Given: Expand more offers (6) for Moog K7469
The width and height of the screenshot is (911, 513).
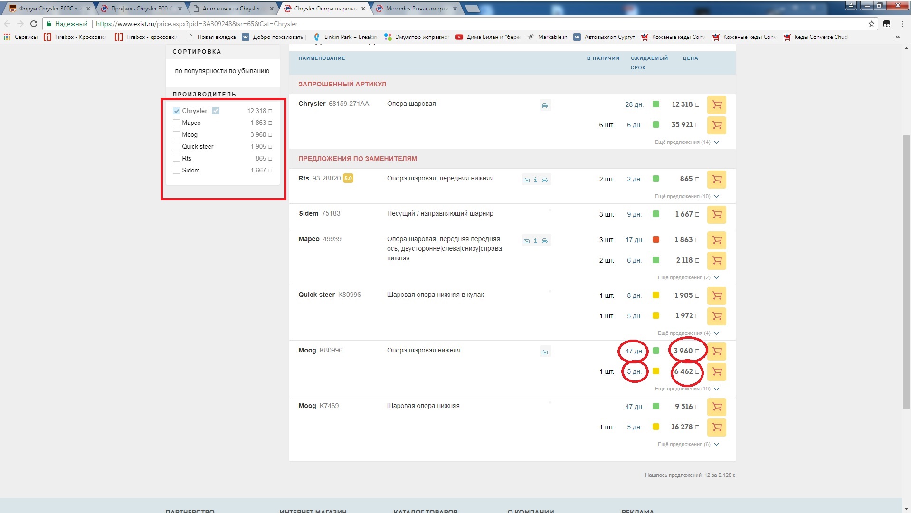Looking at the screenshot, I should 688,444.
